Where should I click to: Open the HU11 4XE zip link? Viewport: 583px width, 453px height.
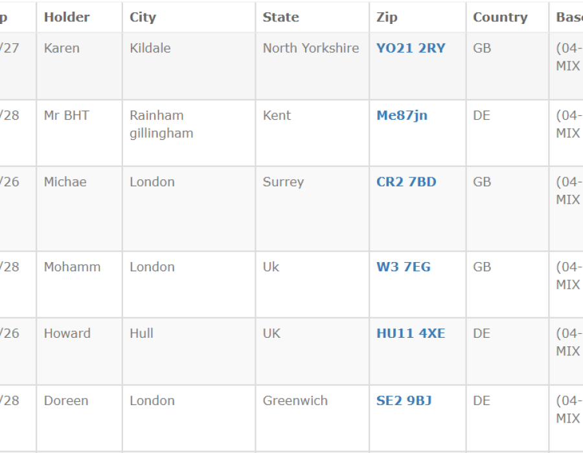[x=411, y=334]
